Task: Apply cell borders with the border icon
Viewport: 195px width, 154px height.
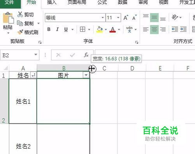Action: click(83, 29)
